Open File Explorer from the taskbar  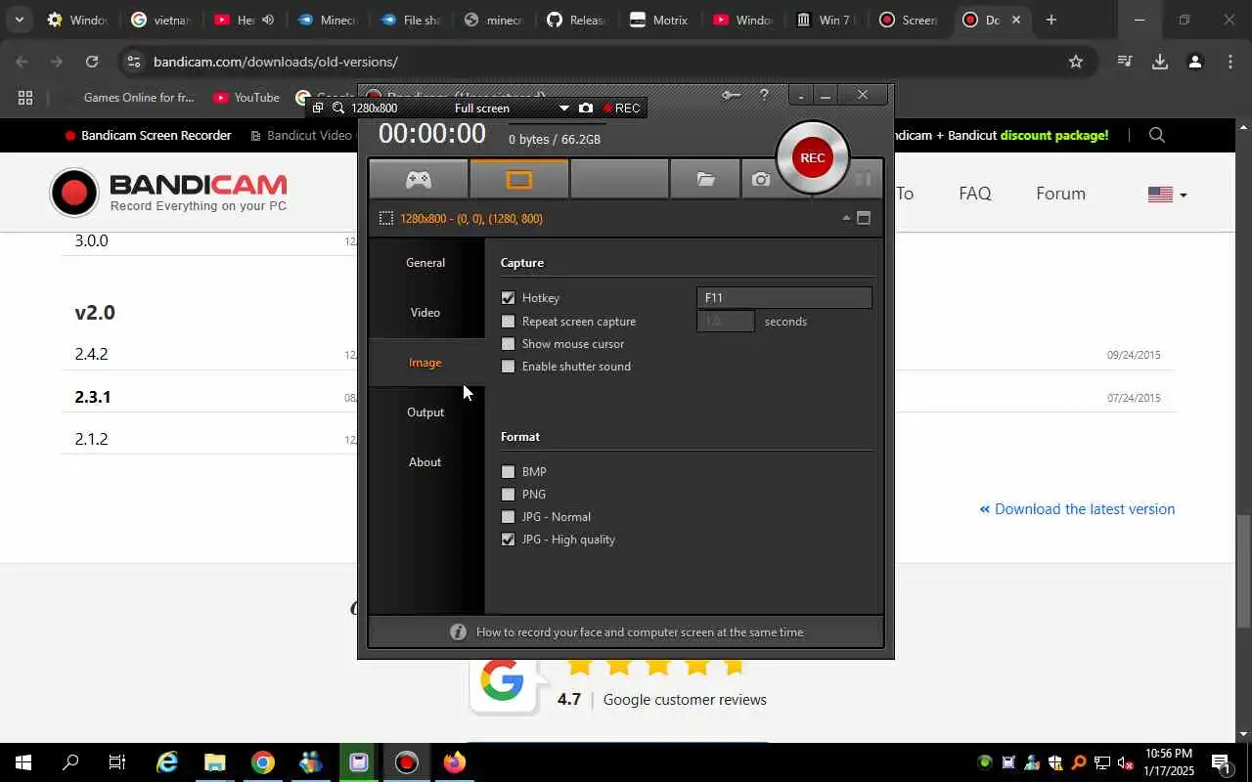[x=214, y=762]
